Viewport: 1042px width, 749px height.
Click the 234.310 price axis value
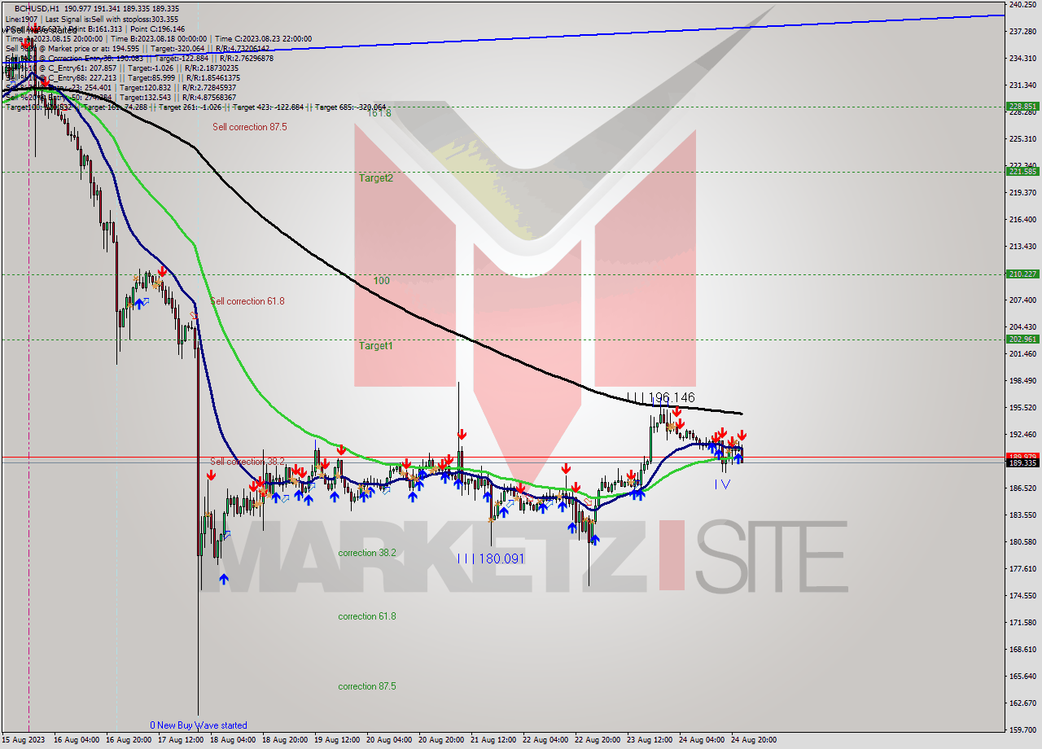1022,59
